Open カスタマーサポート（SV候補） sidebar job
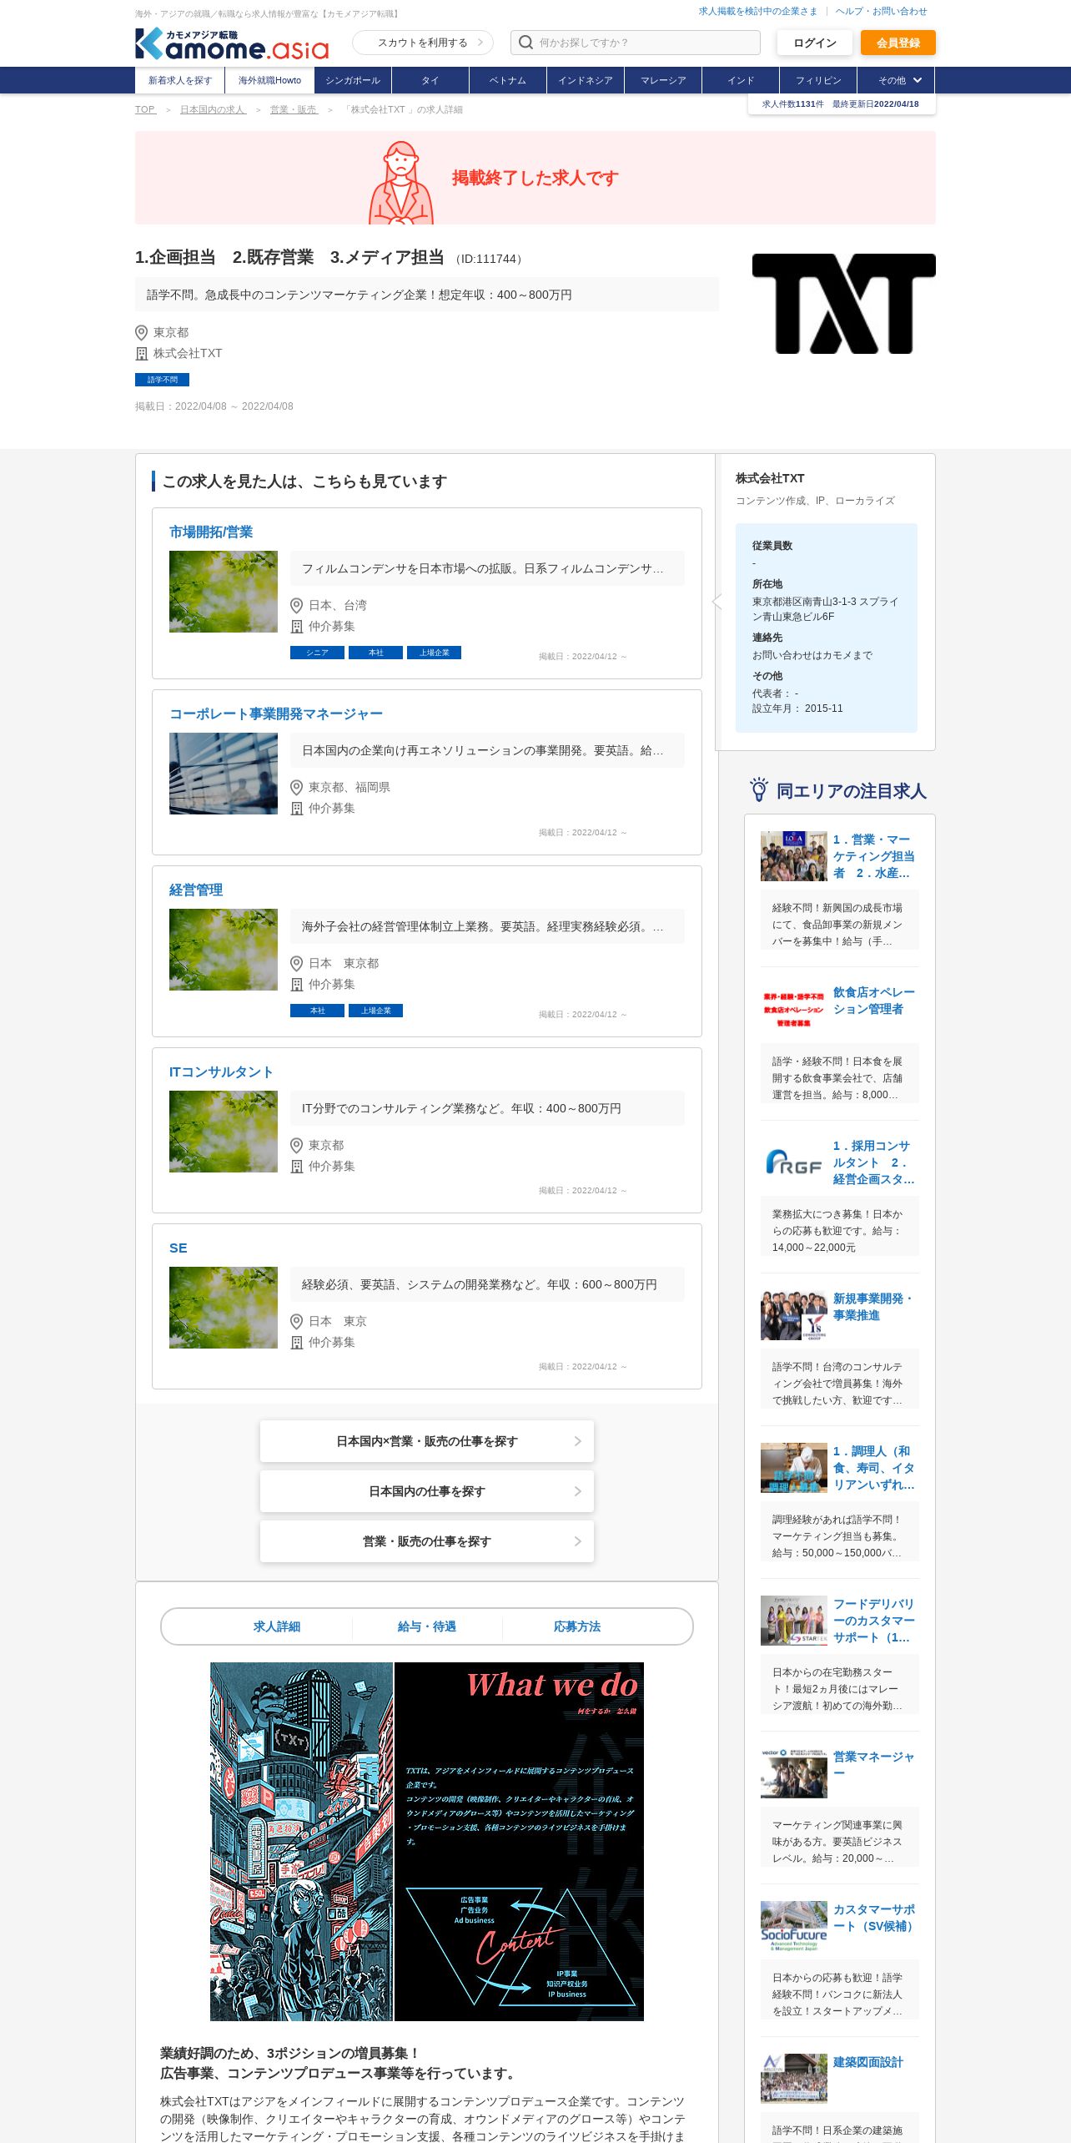Image resolution: width=1071 pixels, height=2143 pixels. (874, 1918)
